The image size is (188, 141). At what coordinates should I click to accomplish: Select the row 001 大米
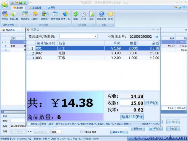(x=93, y=48)
